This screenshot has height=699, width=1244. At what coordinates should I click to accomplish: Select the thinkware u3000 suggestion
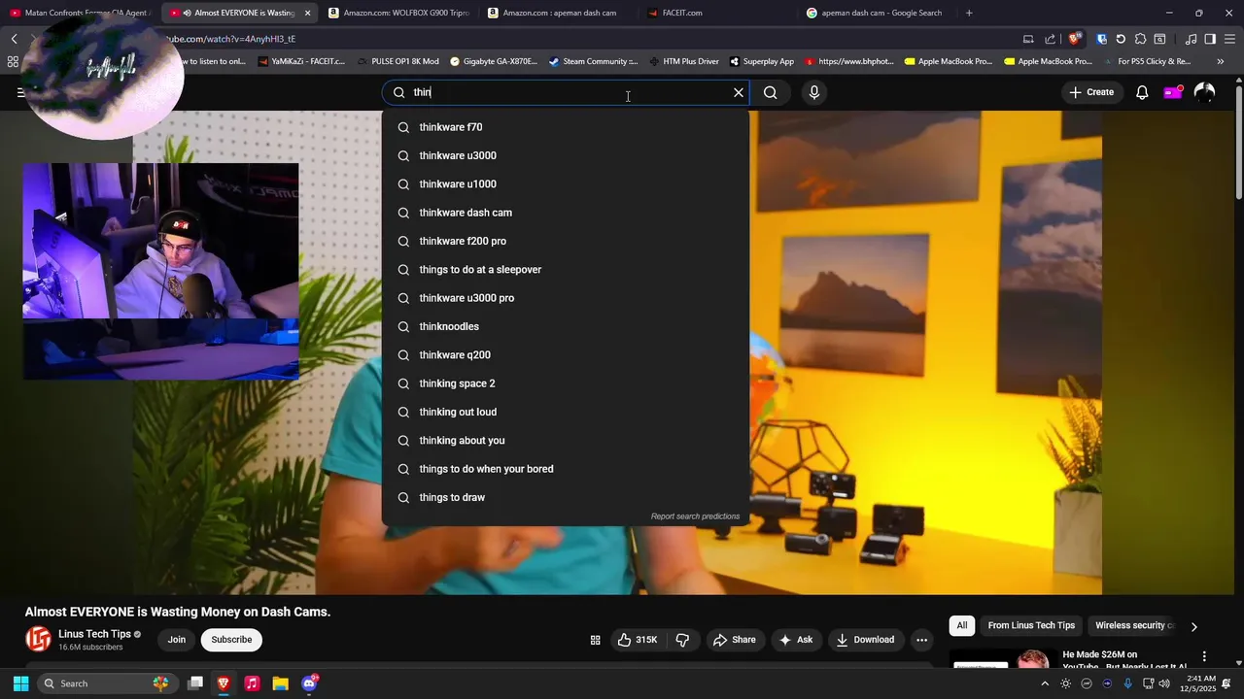coord(566,155)
